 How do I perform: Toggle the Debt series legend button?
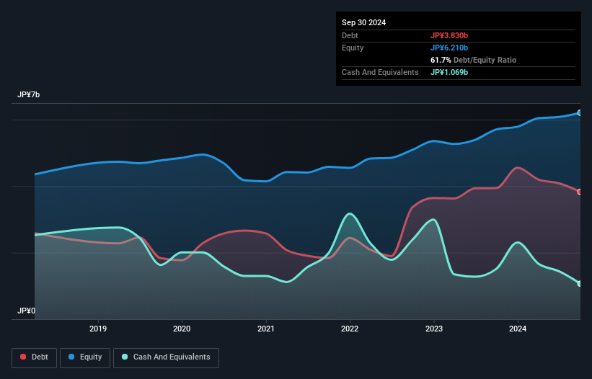click(x=35, y=357)
